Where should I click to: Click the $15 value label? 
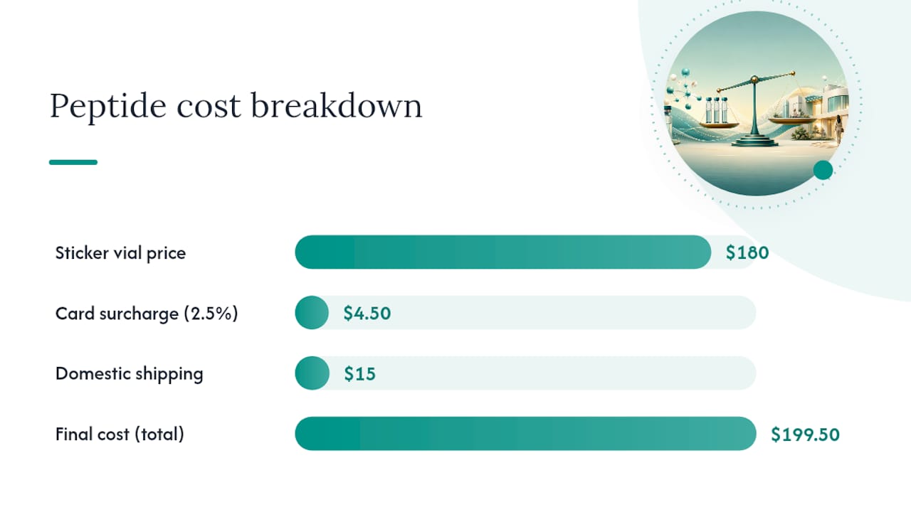(x=359, y=373)
